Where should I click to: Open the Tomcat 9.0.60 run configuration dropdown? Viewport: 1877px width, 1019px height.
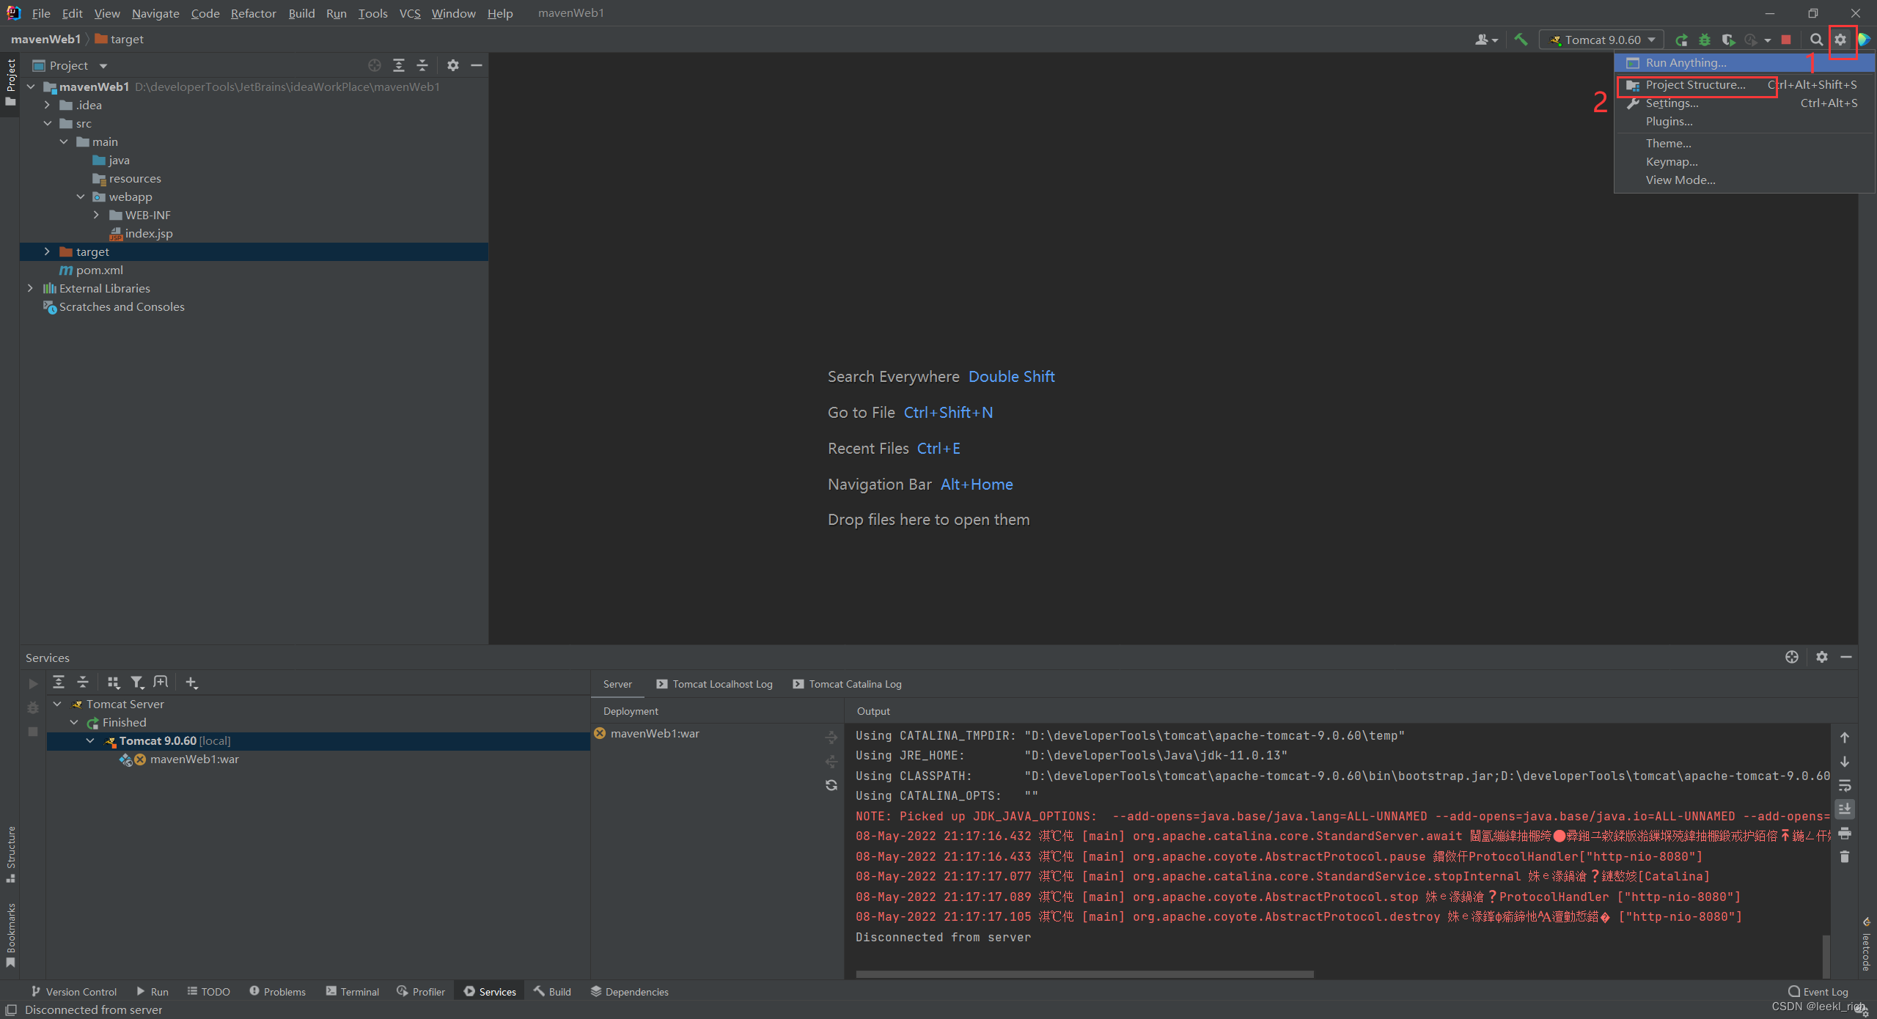tap(1602, 40)
